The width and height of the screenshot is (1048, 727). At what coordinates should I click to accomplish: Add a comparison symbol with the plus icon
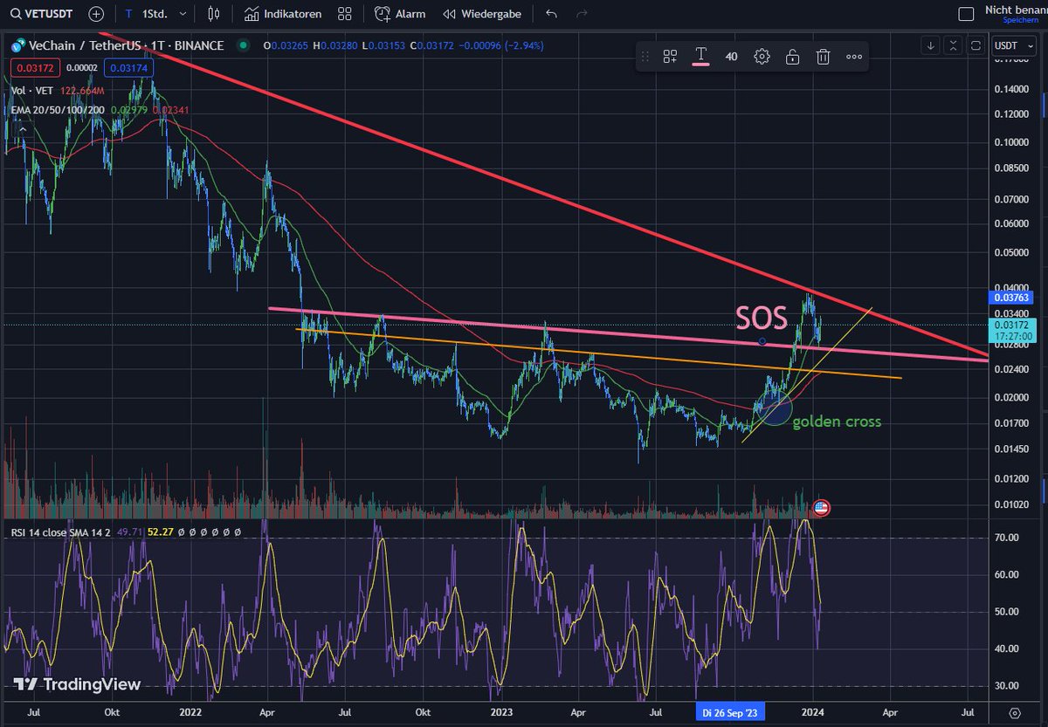[x=96, y=14]
